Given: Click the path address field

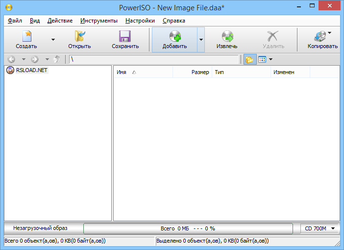Looking at the screenshot, I should click(154, 59).
